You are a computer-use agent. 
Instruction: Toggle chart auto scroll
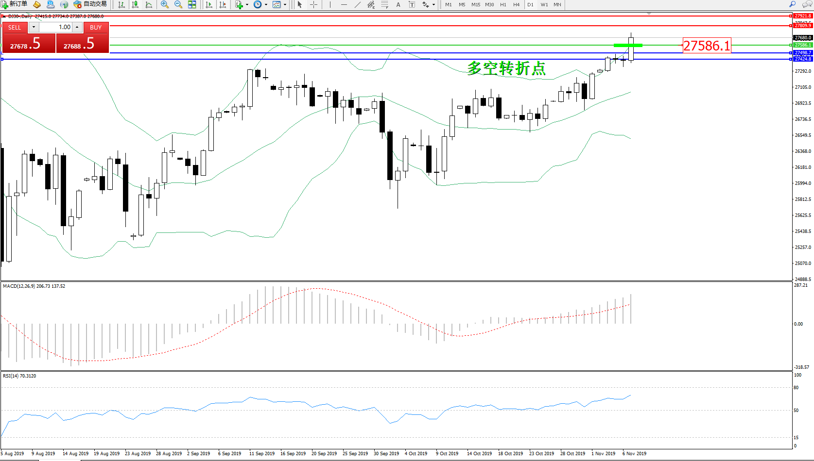click(209, 4)
